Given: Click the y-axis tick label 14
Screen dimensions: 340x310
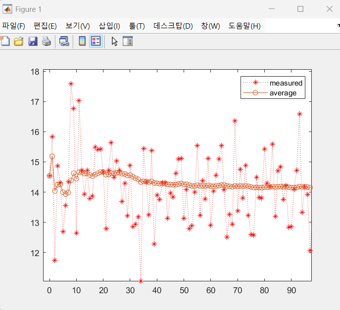Looking at the screenshot, I should tap(35, 193).
